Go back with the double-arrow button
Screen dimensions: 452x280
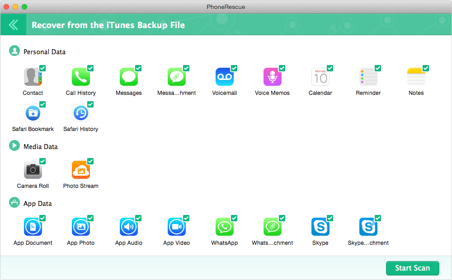pos(13,25)
